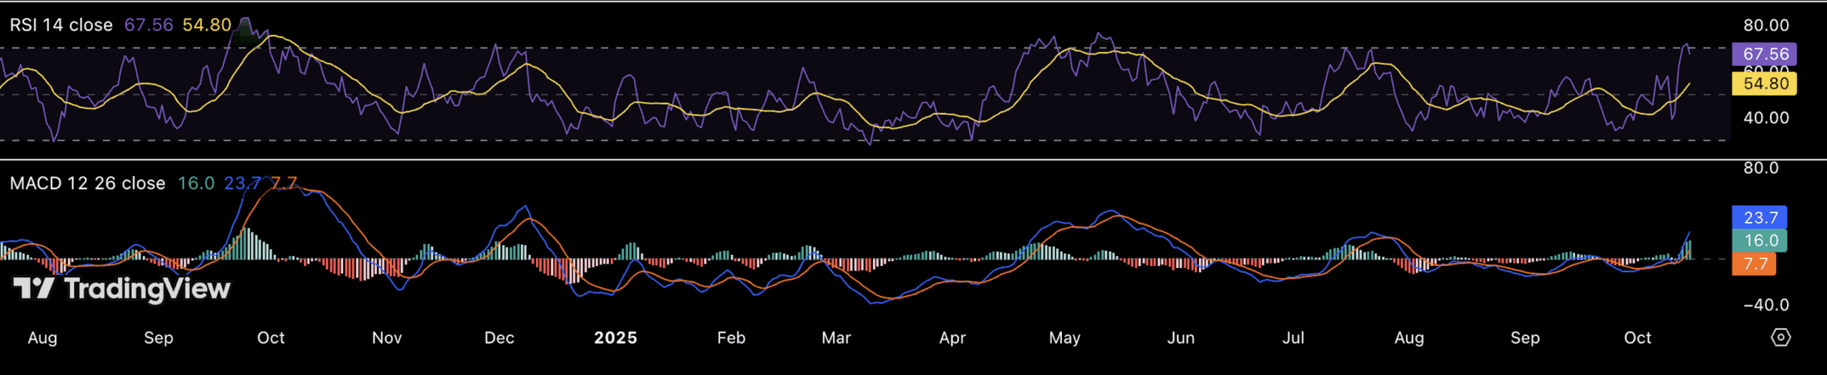Click MACD signal value 7.7 in legend
This screenshot has width=1827, height=375.
coord(283,183)
